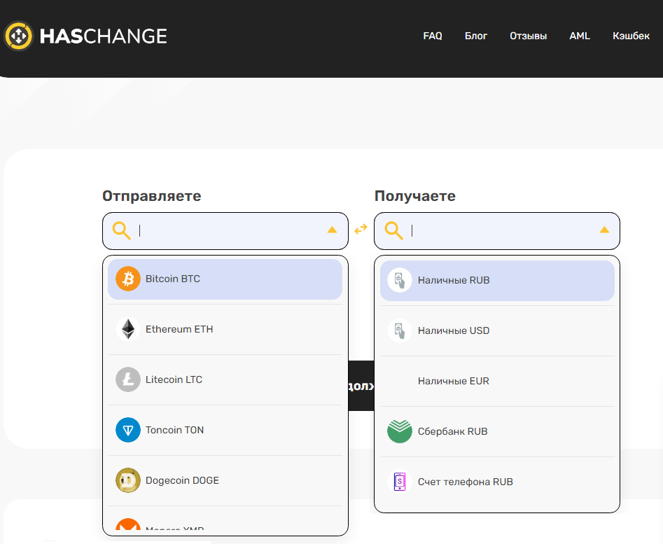This screenshot has width=663, height=544.
Task: Click the Dogecoin coin icon
Action: click(128, 480)
